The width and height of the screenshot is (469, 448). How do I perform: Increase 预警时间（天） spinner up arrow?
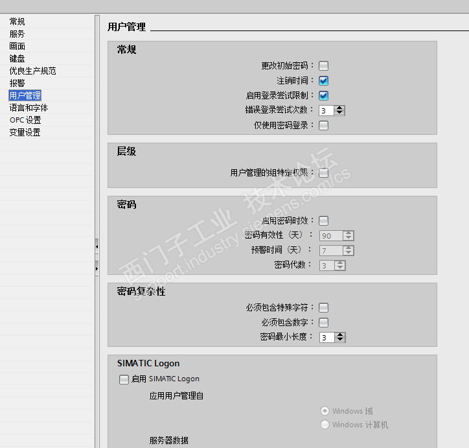[x=348, y=248]
